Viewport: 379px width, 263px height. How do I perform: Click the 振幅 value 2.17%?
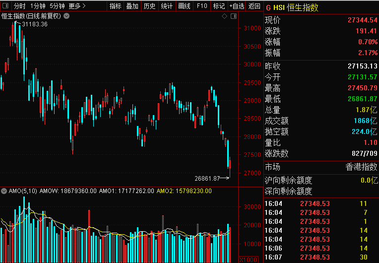tap(368, 53)
